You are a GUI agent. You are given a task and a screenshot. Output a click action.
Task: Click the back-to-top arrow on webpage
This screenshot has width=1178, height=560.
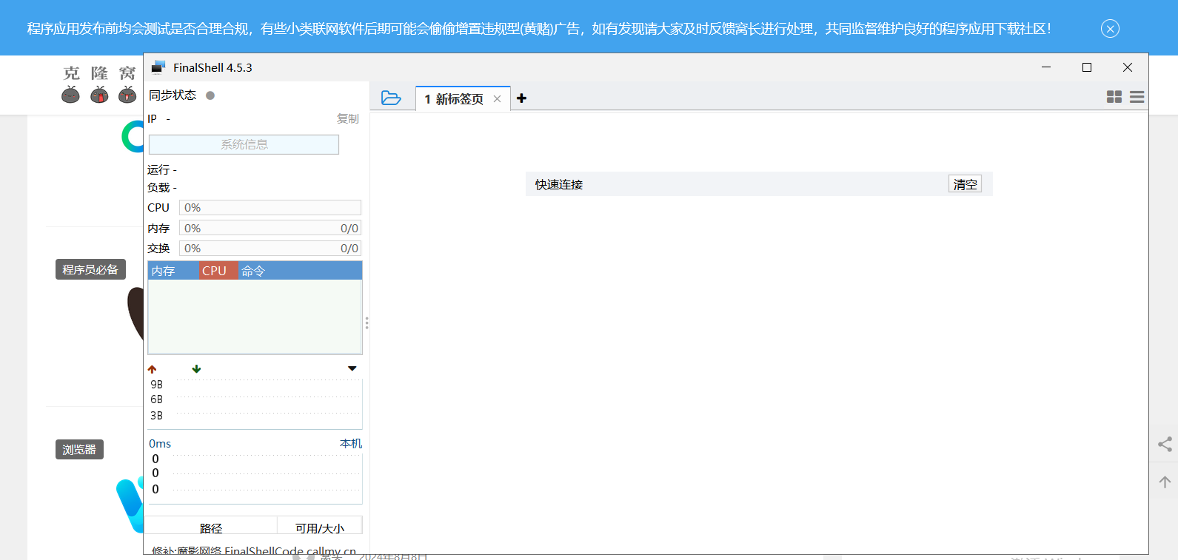pos(1165,482)
